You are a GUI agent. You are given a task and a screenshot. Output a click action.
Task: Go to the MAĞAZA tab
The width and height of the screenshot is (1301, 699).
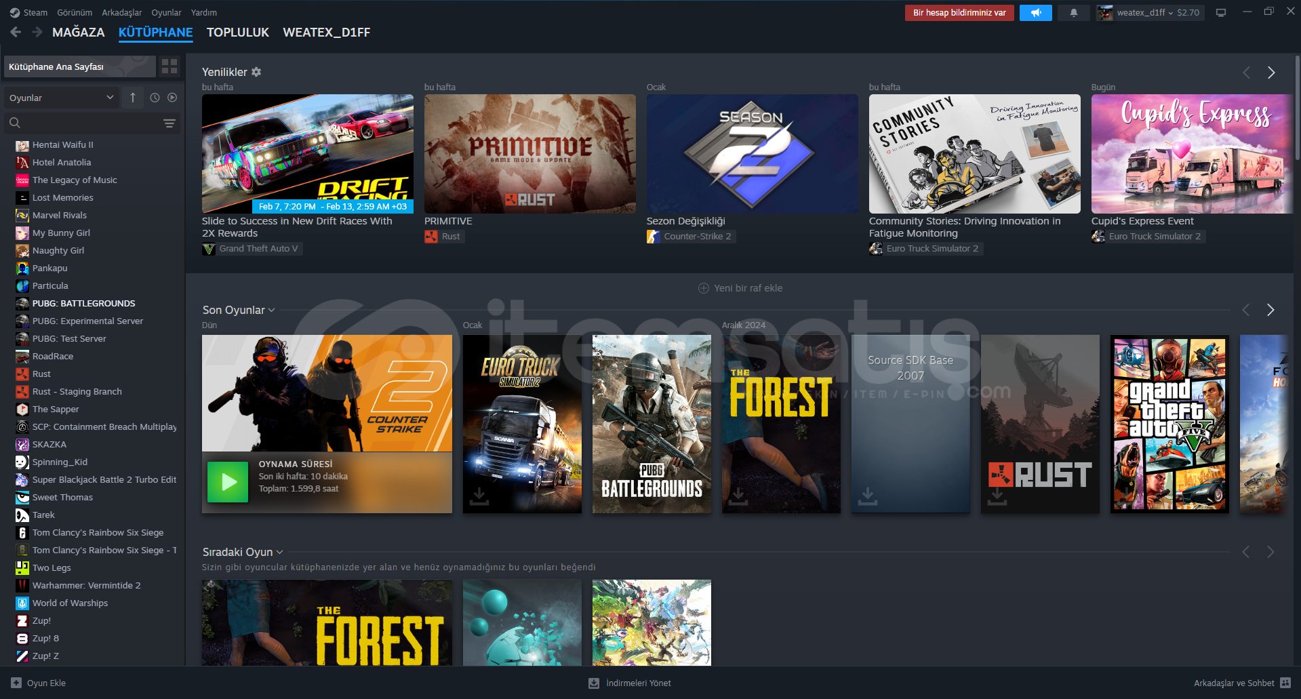(79, 32)
